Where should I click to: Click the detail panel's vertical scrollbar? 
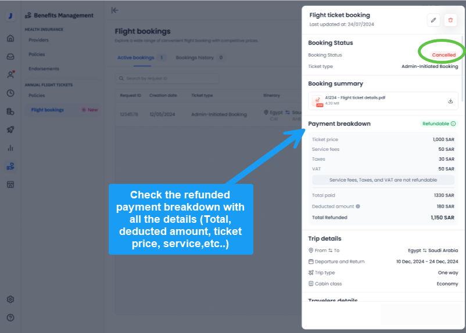tap(462, 64)
